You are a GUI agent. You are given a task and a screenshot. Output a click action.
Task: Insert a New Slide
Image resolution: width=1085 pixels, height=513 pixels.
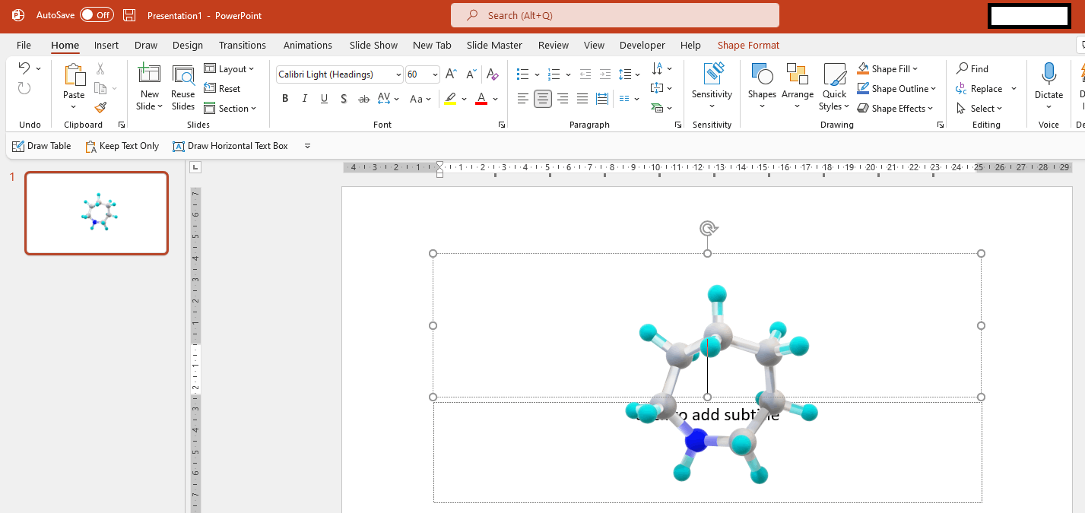[149, 87]
